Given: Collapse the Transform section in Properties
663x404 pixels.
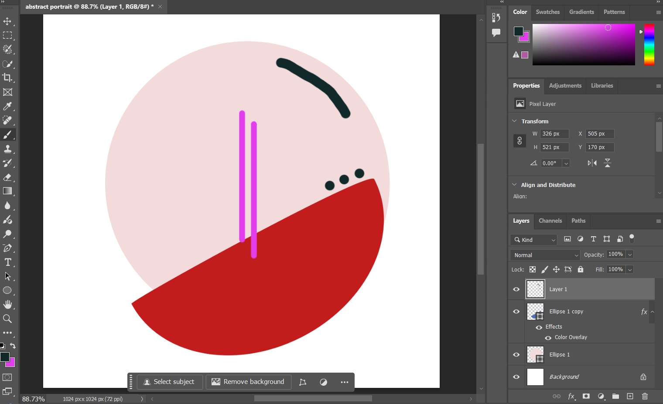Looking at the screenshot, I should (514, 121).
